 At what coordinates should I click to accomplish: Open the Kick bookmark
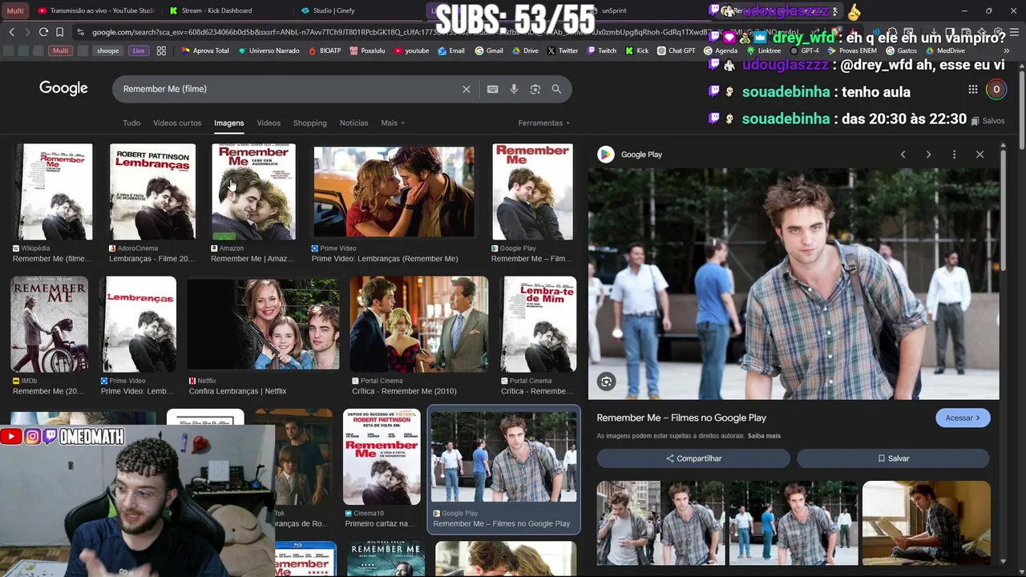pyautogui.click(x=637, y=50)
